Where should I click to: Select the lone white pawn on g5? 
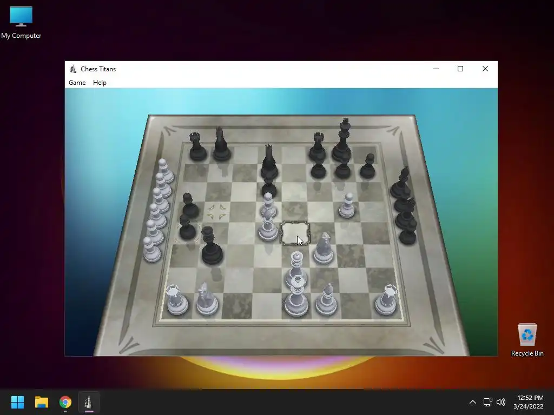347,205
